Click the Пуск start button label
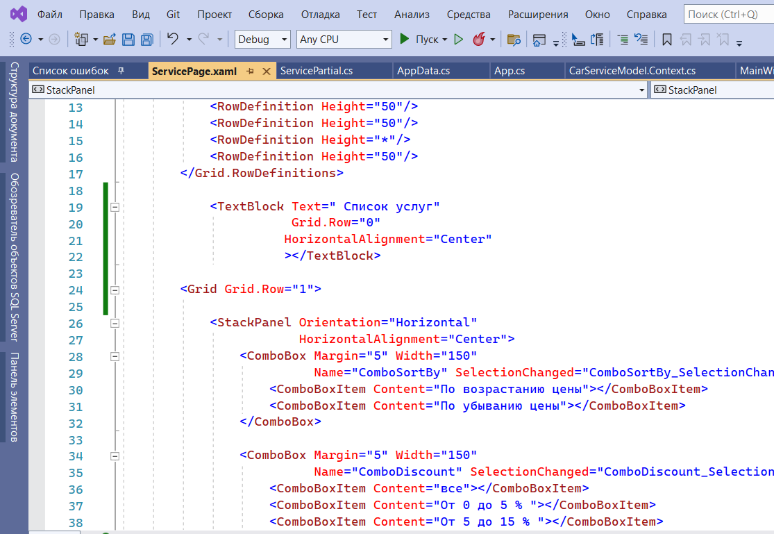This screenshot has width=774, height=534. click(427, 40)
